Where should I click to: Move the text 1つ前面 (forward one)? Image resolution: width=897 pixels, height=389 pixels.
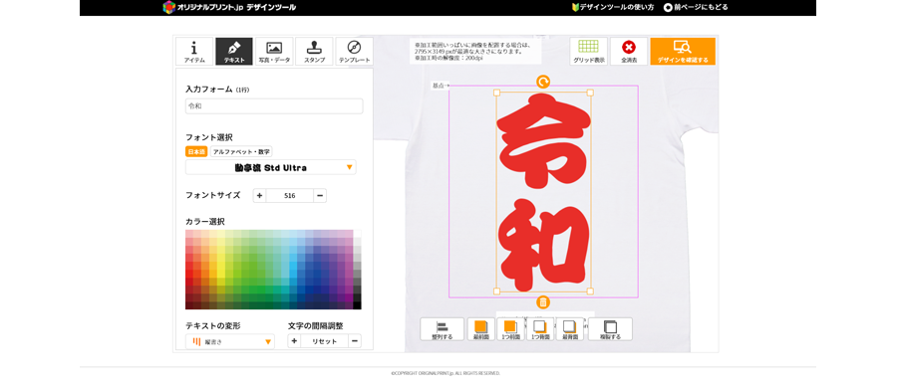pos(510,329)
